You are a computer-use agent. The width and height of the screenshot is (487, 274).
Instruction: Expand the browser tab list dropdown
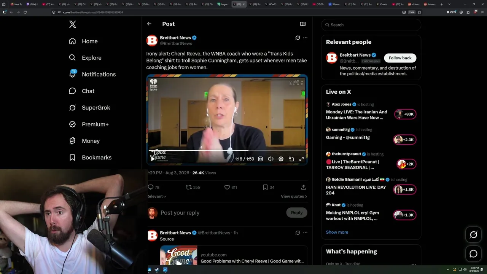[449, 4]
